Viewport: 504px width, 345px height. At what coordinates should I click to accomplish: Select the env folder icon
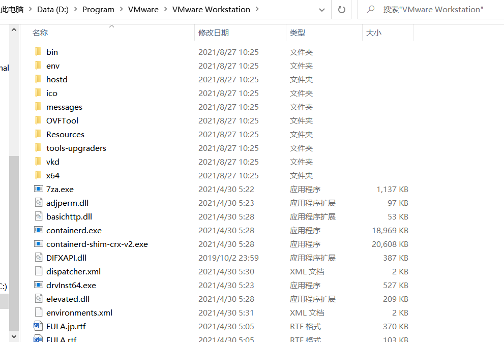[38, 65]
